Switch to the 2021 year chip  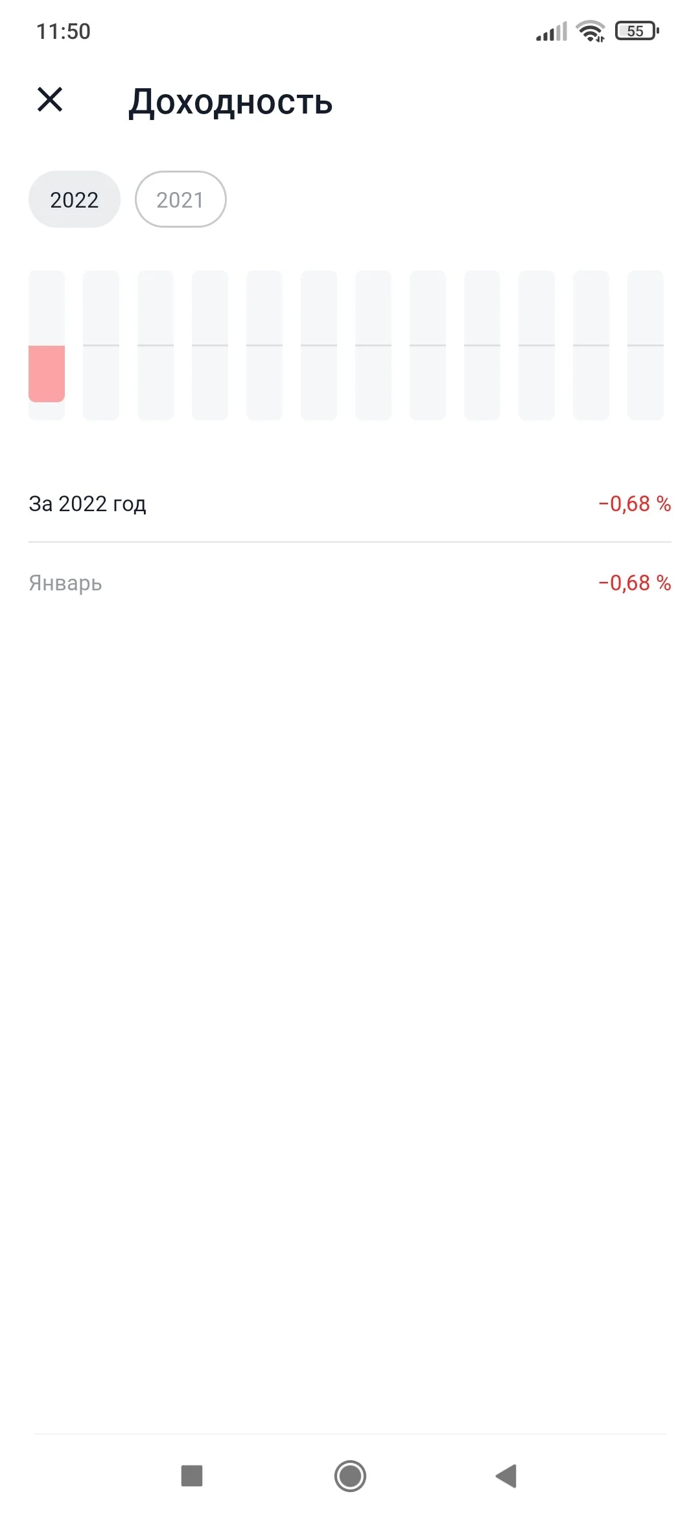[x=181, y=199]
